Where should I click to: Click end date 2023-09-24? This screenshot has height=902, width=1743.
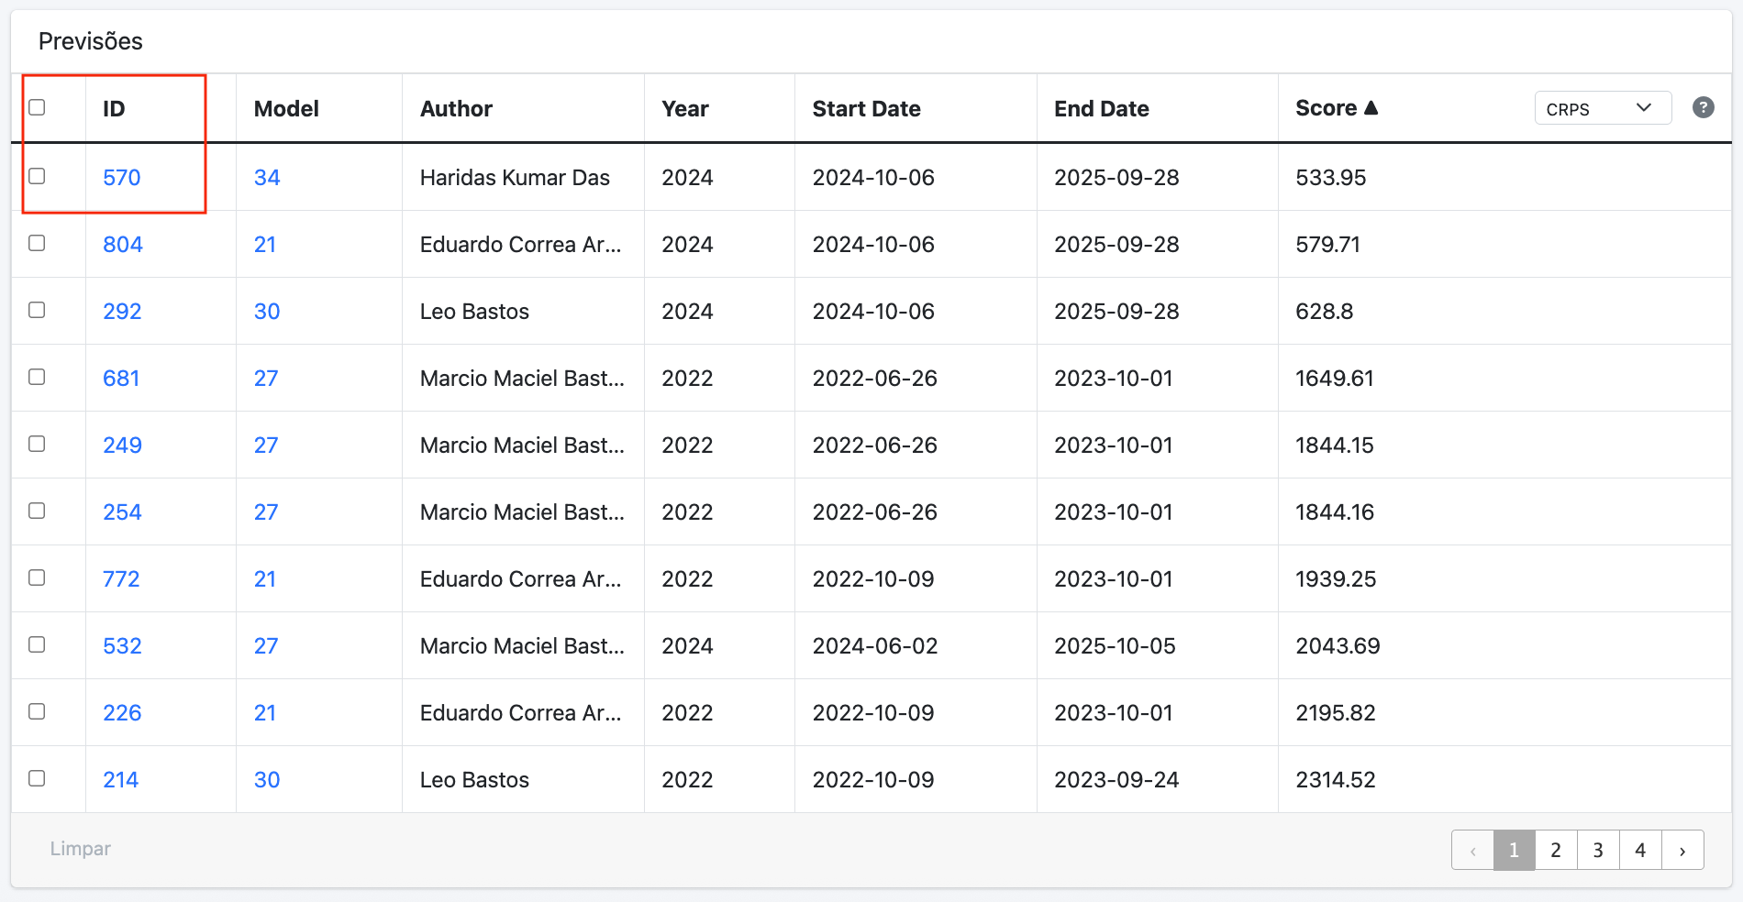click(1116, 780)
